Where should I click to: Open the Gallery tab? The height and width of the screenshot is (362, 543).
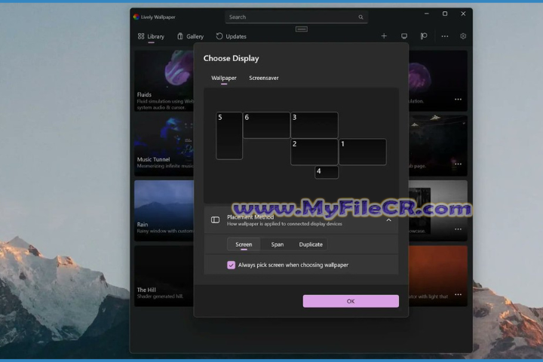pyautogui.click(x=190, y=36)
